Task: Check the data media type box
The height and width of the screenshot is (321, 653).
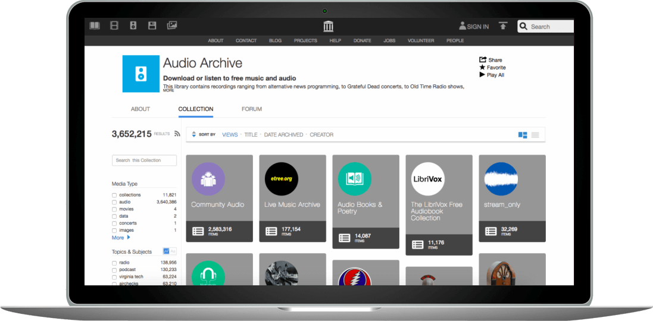Action: click(x=114, y=216)
